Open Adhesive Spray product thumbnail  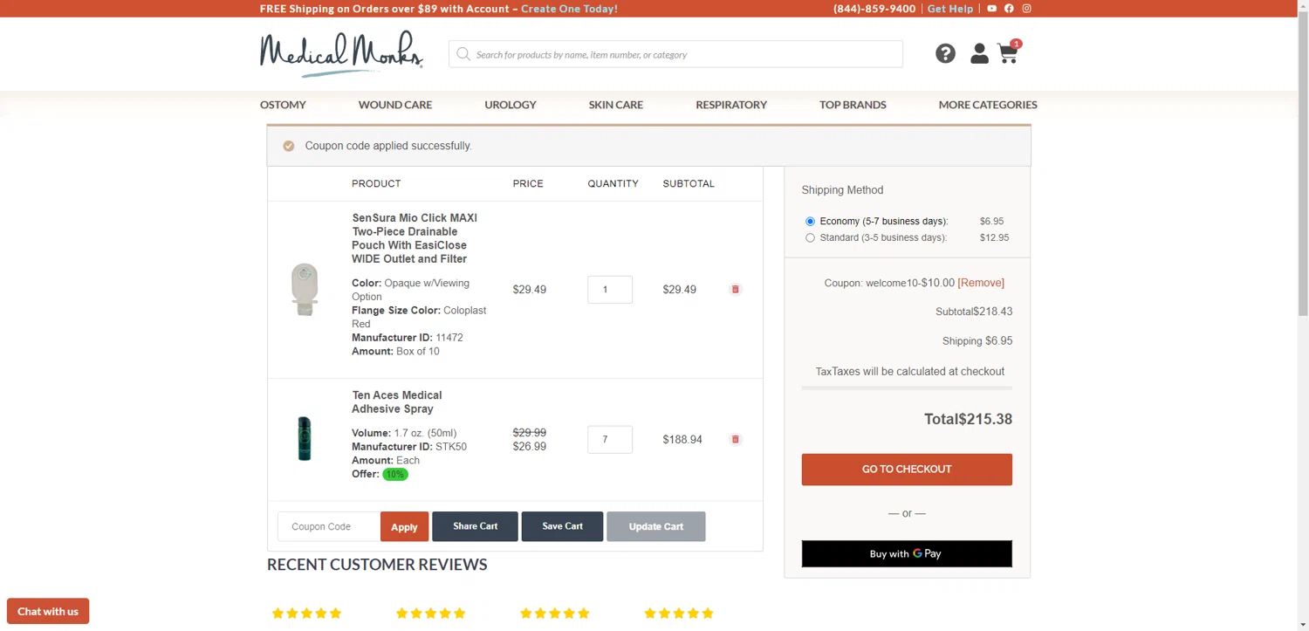305,438
